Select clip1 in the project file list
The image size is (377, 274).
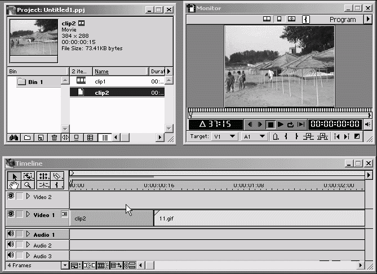[x=100, y=81]
